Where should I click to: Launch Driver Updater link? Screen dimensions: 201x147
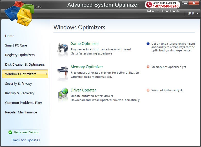(x=83, y=90)
